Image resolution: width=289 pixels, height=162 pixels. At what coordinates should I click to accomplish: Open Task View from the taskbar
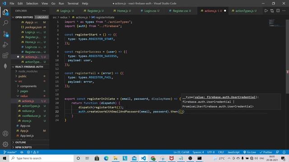pos(87,158)
